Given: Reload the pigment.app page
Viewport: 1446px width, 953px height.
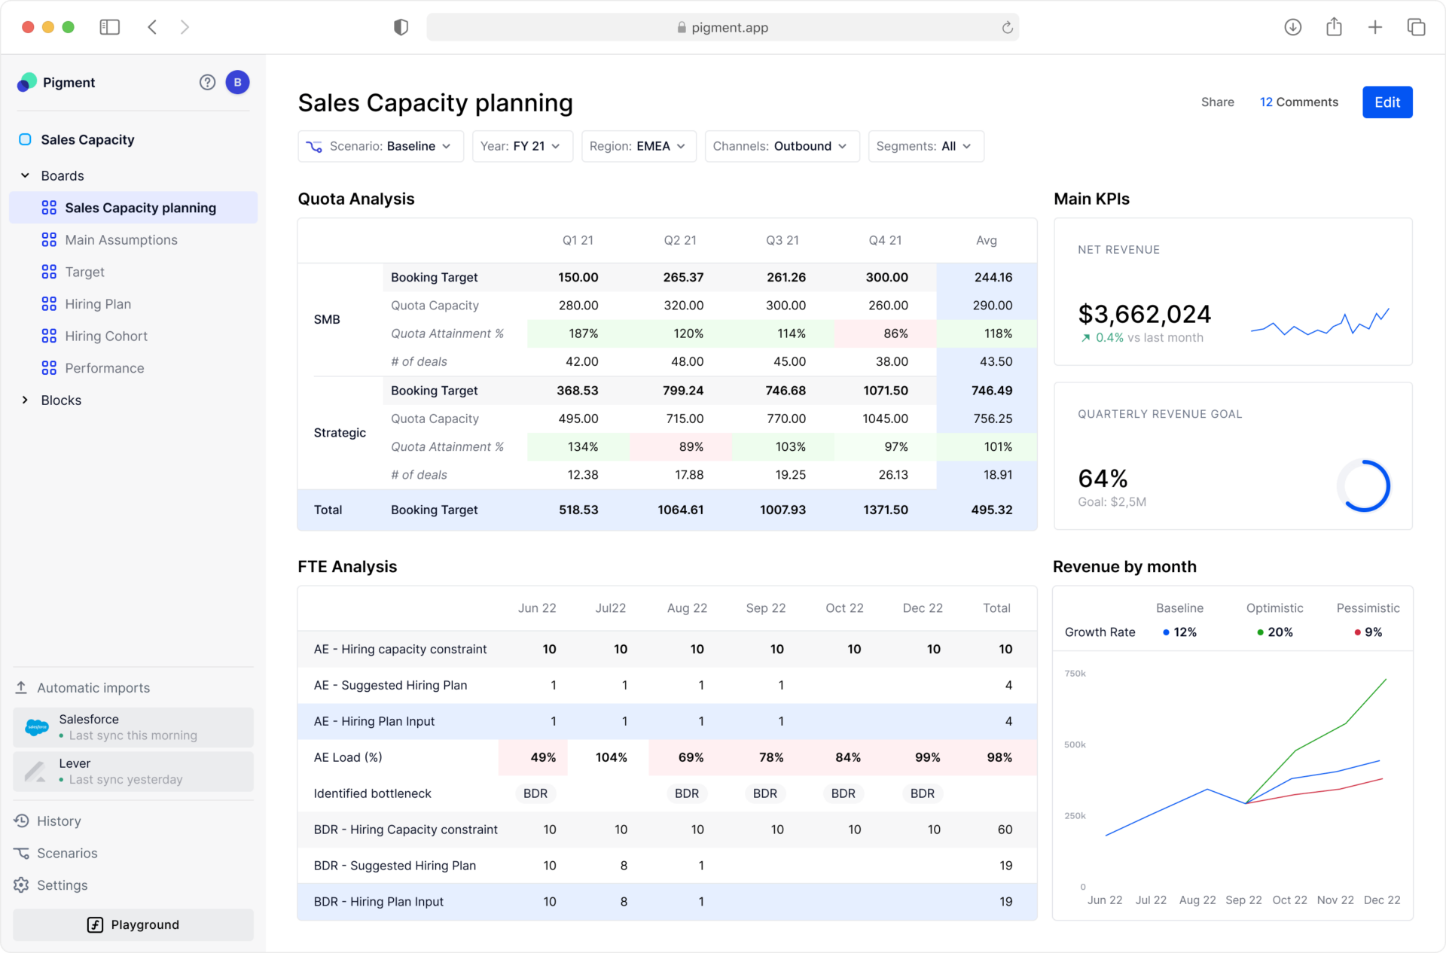Looking at the screenshot, I should (1007, 28).
